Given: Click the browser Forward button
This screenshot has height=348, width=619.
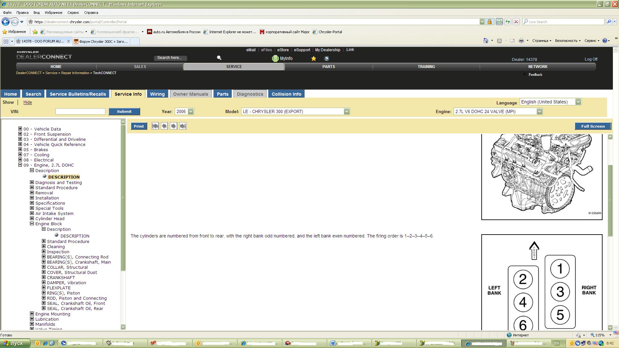Looking at the screenshot, I should point(15,22).
